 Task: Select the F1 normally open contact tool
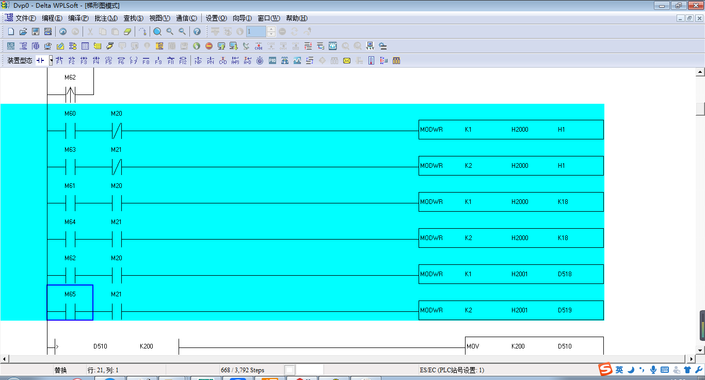tap(59, 60)
